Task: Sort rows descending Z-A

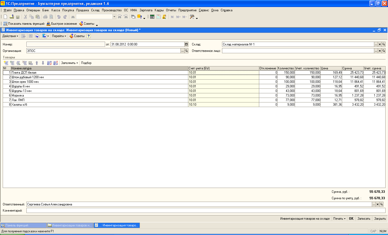Action: pyautogui.click(x=56, y=63)
